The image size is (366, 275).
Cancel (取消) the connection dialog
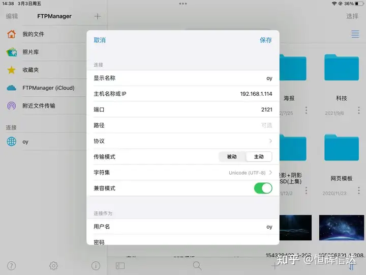pyautogui.click(x=100, y=40)
